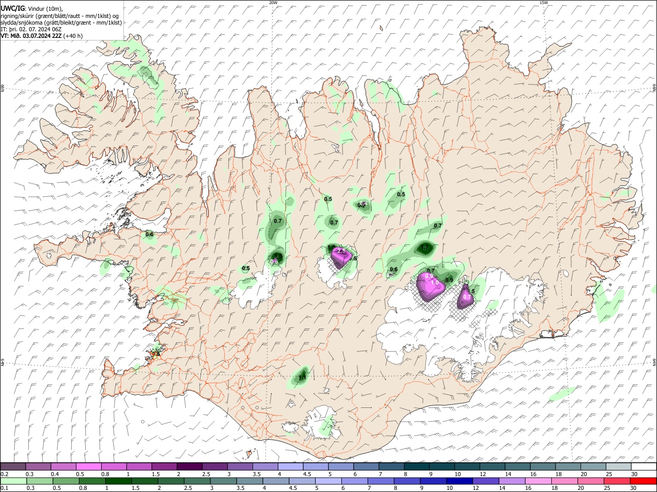The width and height of the screenshot is (657, 492).
Task: Pick the darkest purple snow swatch at value 2
Action: (x=190, y=467)
